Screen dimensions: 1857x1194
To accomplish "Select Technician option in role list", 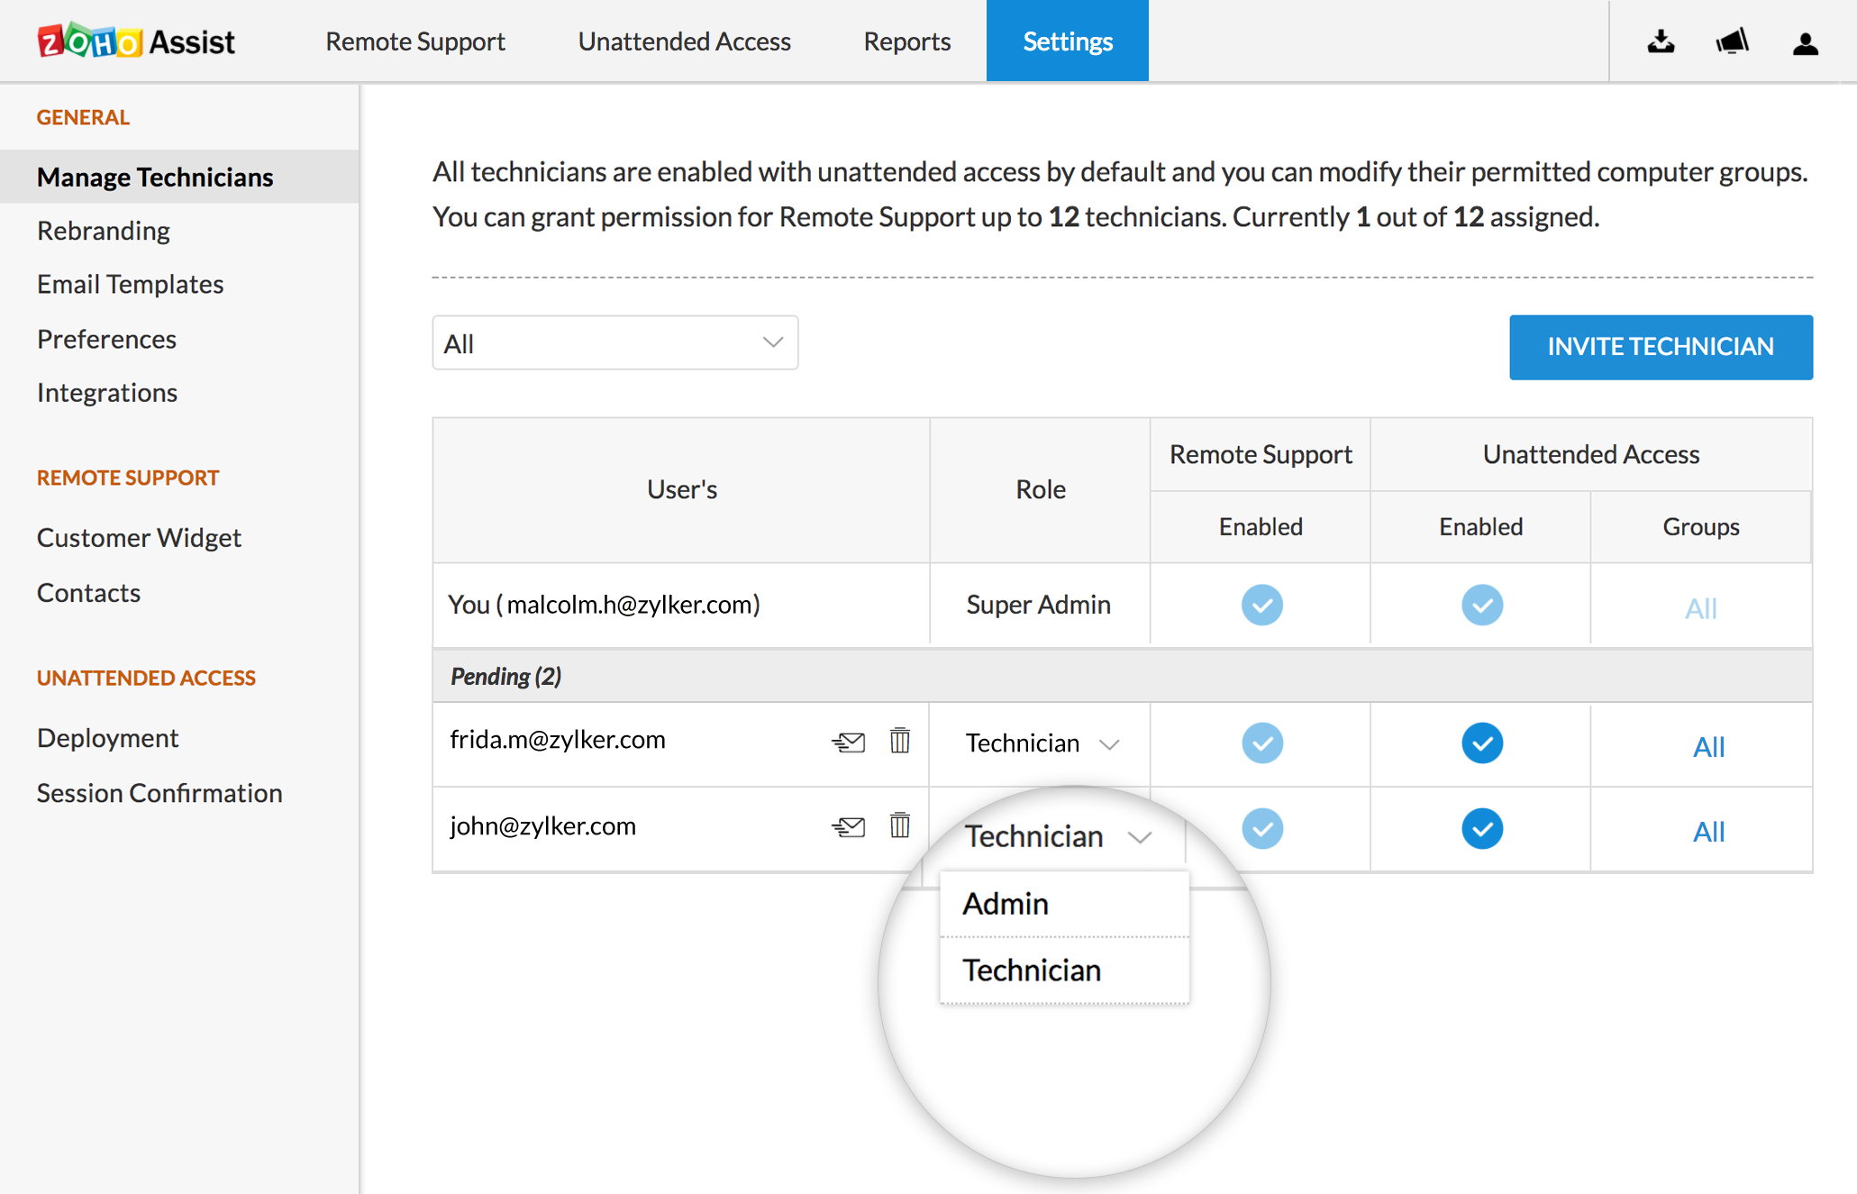I will [x=1032, y=971].
